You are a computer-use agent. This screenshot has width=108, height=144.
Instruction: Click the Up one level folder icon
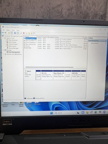click(x=9, y=33)
